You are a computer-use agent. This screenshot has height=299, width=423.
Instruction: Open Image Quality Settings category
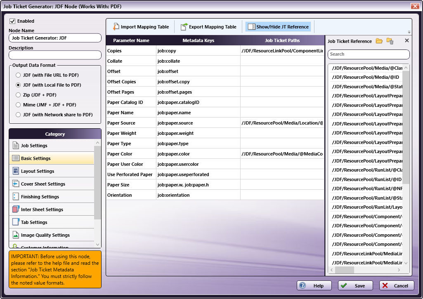52,235
